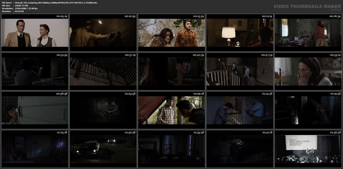
Task: Select the thumbnail stamped 01:03:58
Action: 103,110
